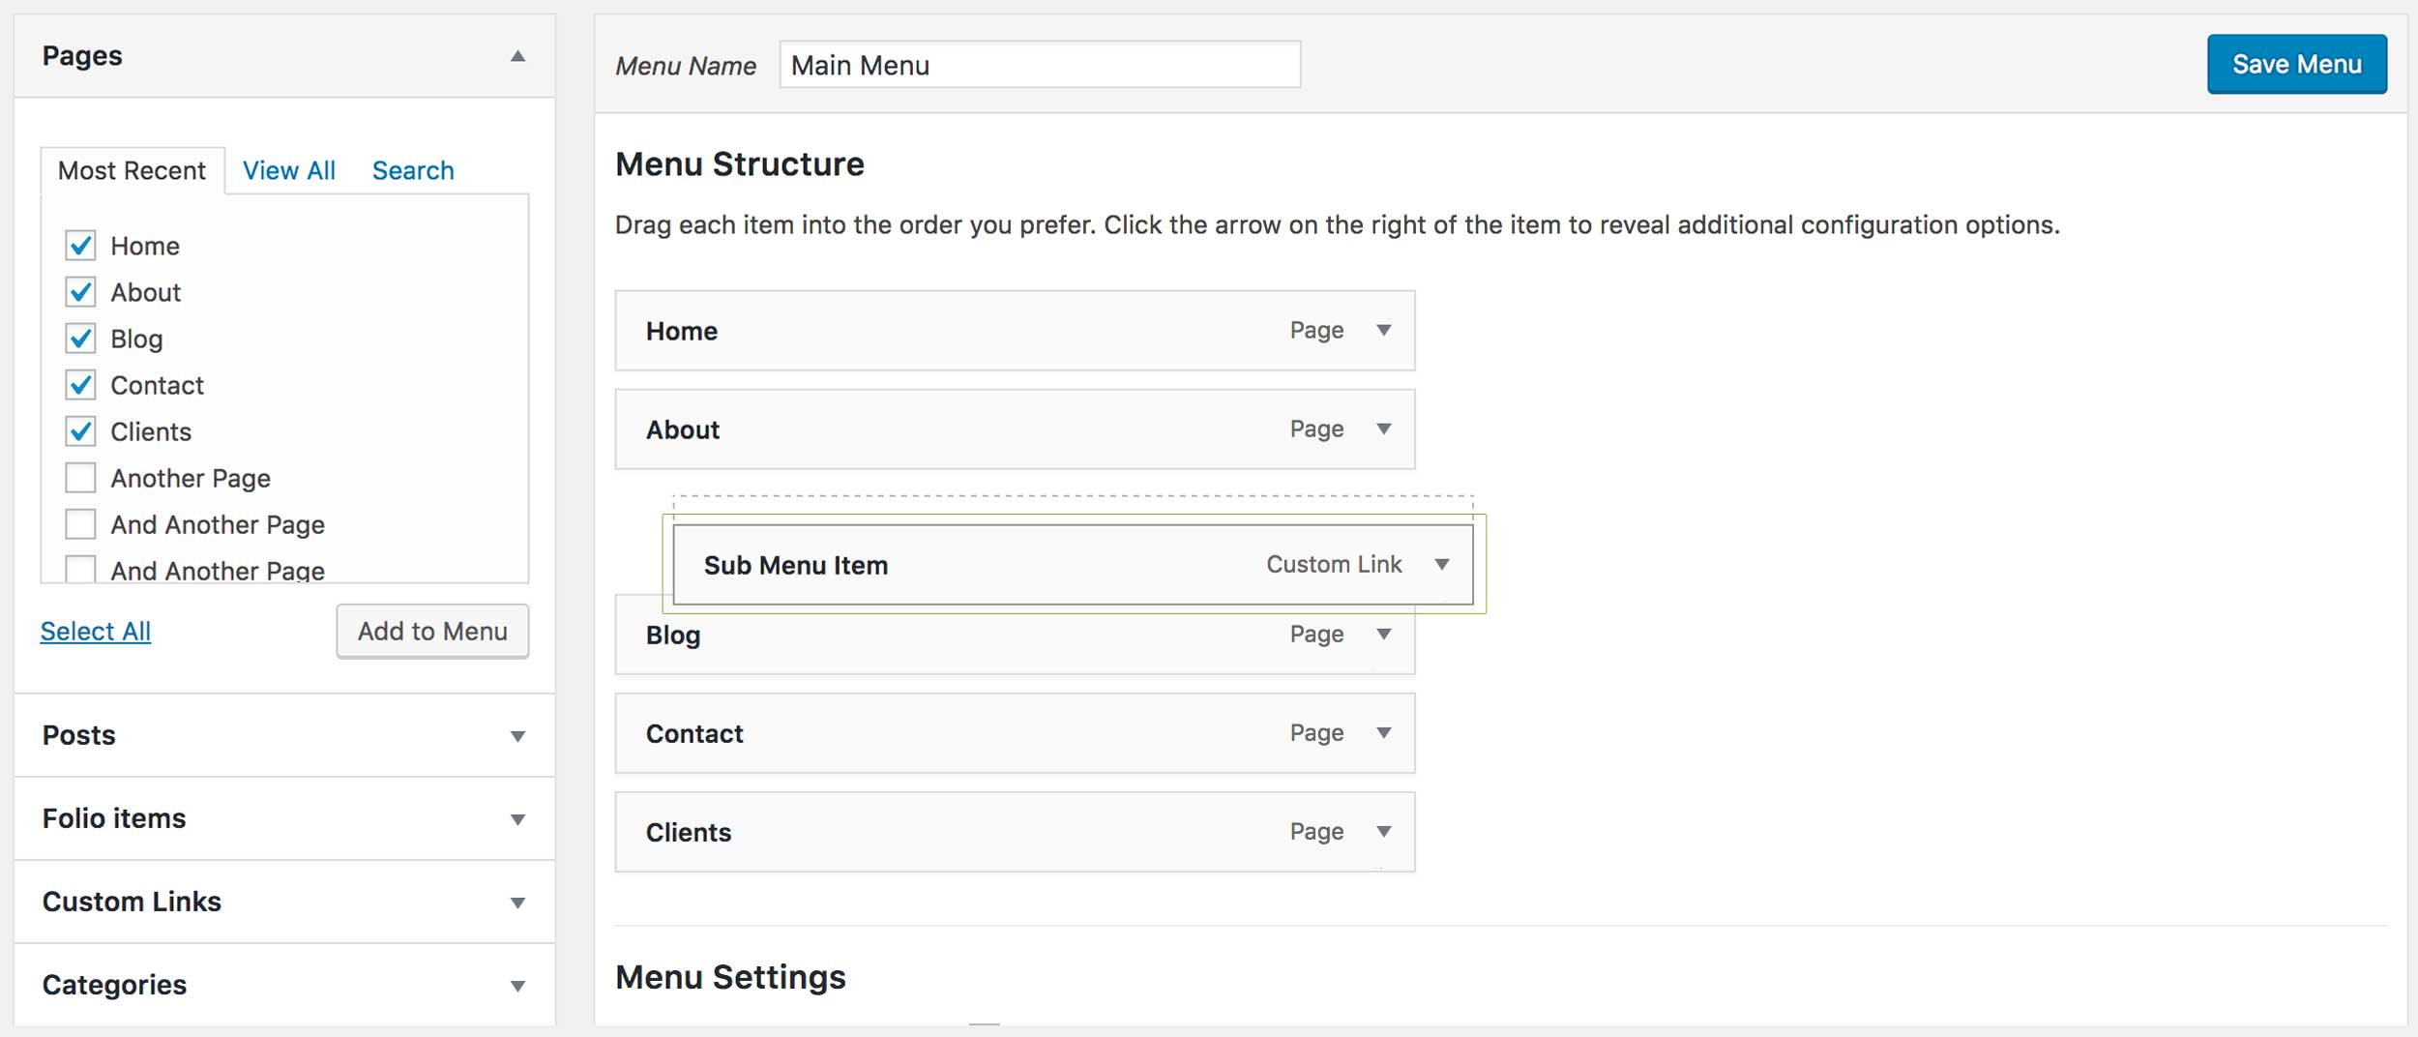
Task: Collapse the Pages panel arrow
Action: point(518,56)
